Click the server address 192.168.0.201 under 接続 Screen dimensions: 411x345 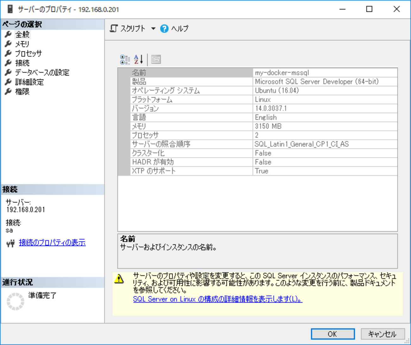pos(26,210)
